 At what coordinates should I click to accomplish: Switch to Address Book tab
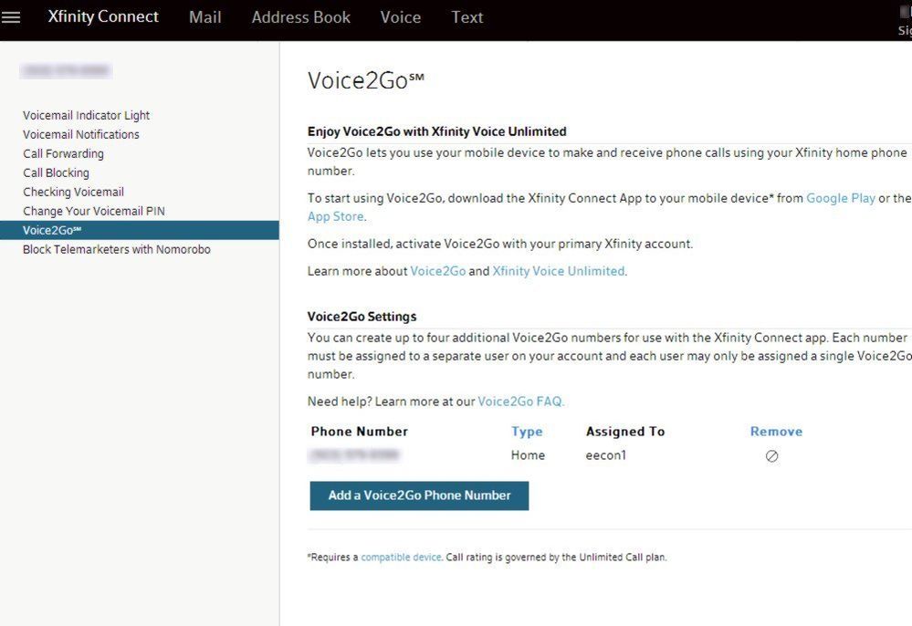300,17
